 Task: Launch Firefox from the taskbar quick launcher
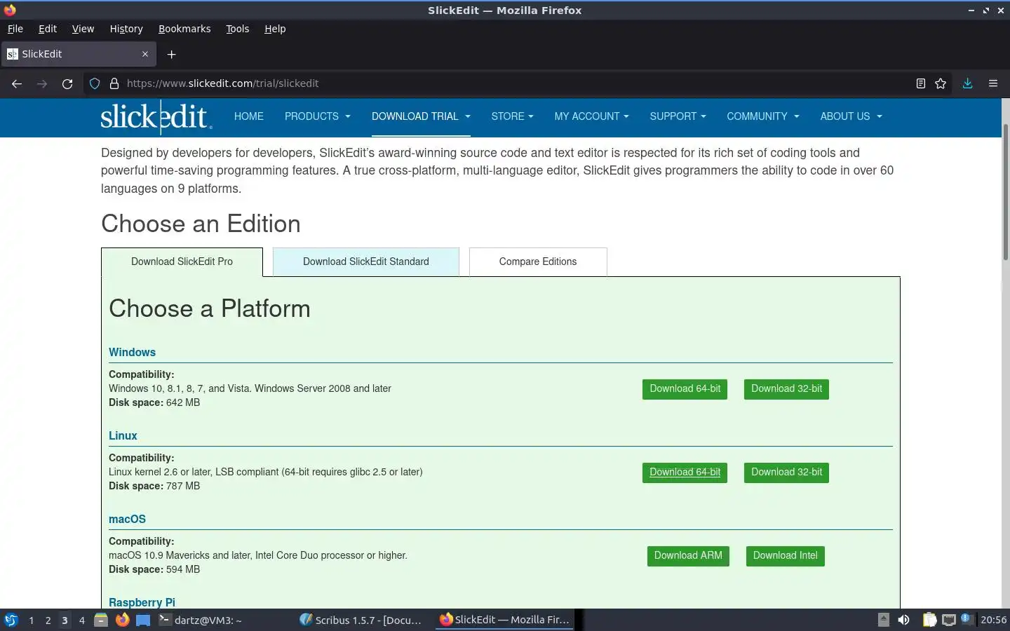pos(122,620)
